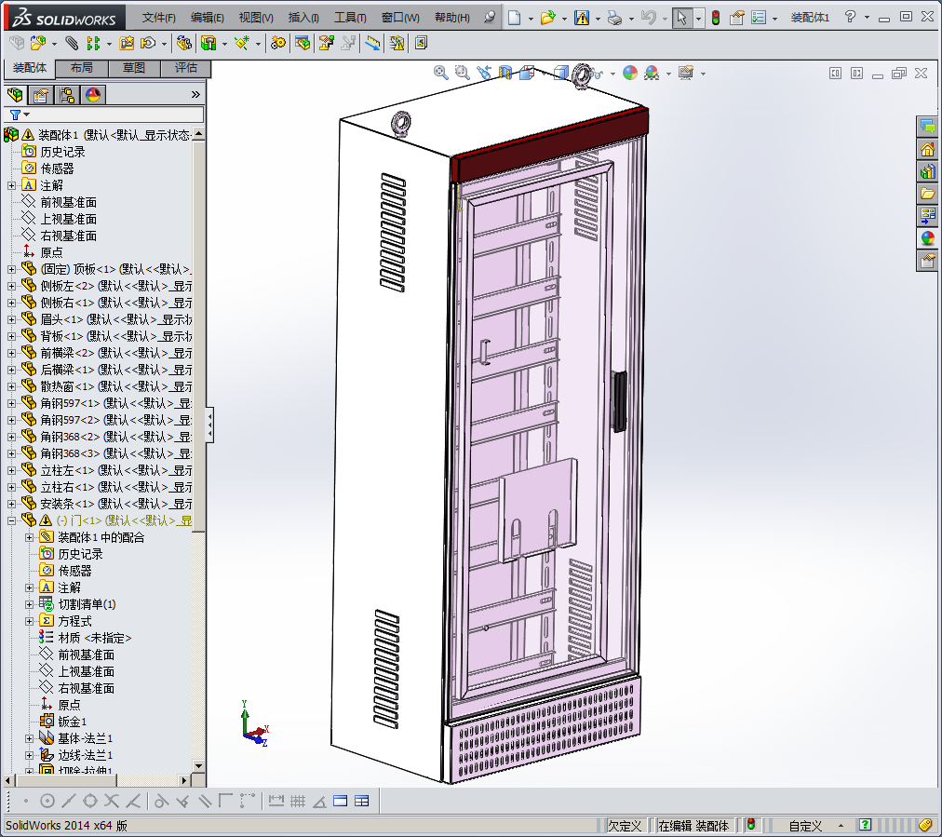The height and width of the screenshot is (837, 942).
Task: Click the Mate paperclip icon
Action: click(x=72, y=43)
